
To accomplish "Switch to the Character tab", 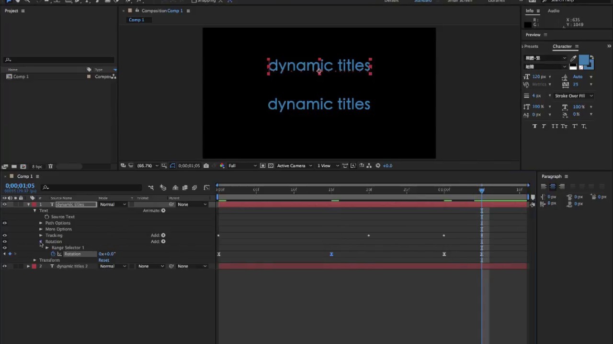I will tap(562, 46).
